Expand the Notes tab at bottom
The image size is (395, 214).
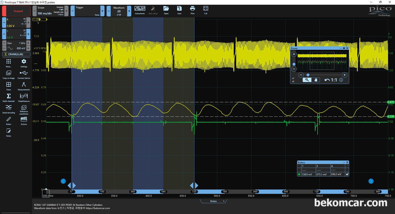click(214, 201)
